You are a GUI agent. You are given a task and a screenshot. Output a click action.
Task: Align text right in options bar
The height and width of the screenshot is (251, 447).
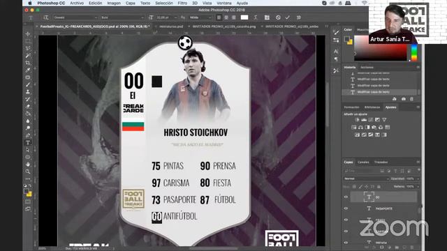(x=233, y=17)
